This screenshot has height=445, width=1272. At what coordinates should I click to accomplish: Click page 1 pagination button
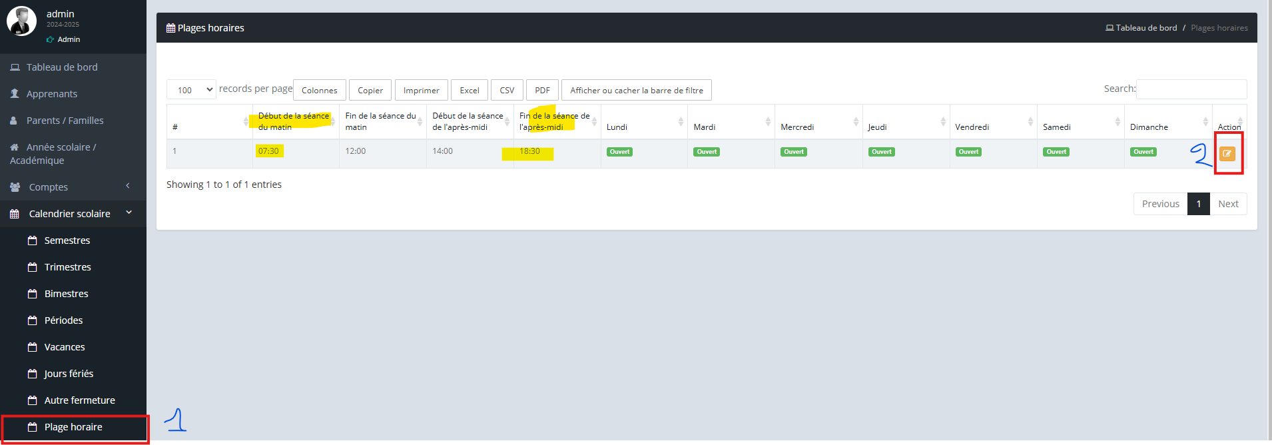(1199, 204)
